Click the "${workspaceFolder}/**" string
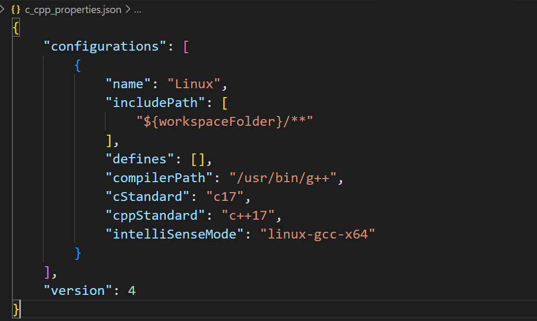537x321 pixels. (x=225, y=122)
